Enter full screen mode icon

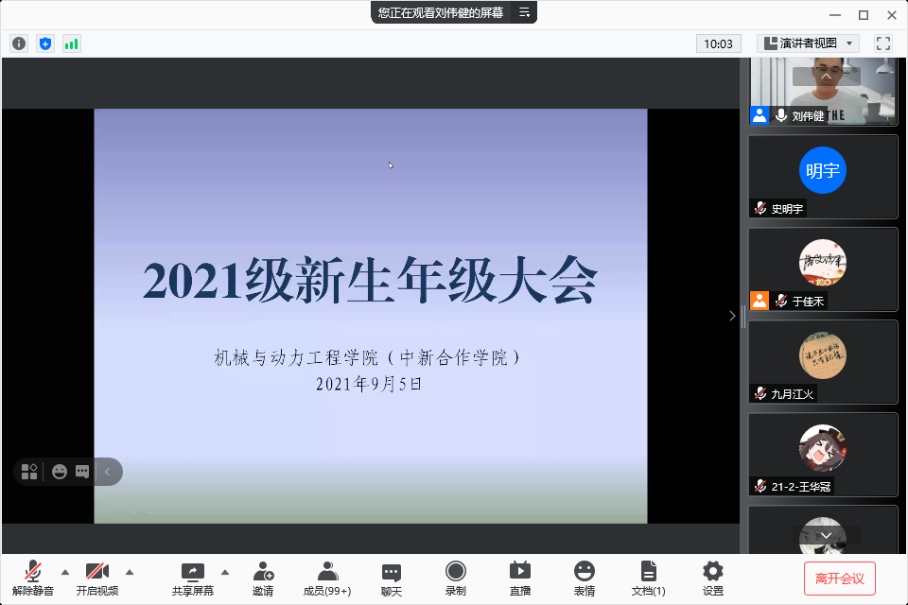[x=883, y=43]
